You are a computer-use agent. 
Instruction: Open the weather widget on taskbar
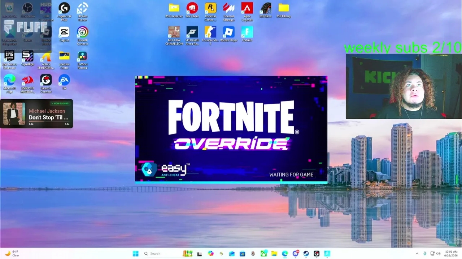(x=12, y=254)
